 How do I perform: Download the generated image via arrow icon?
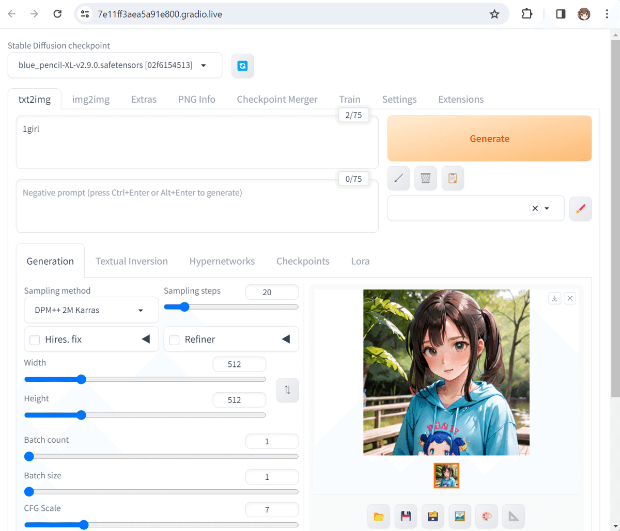pyautogui.click(x=555, y=298)
